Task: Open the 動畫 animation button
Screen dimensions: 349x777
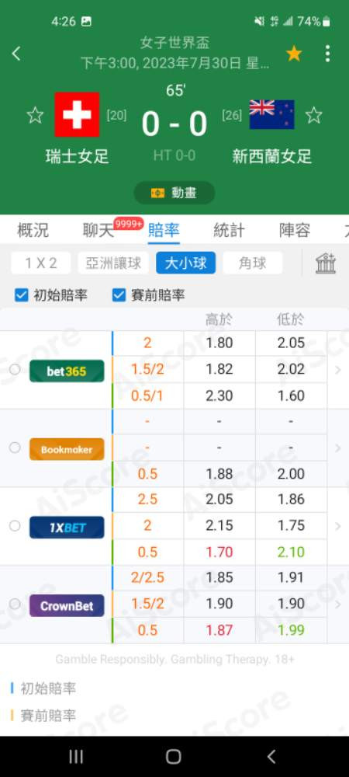Action: pos(174,193)
